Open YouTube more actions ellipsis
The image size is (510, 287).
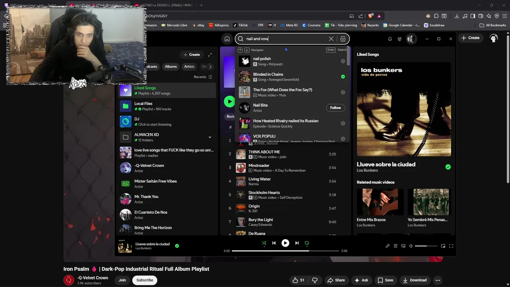click(x=437, y=280)
